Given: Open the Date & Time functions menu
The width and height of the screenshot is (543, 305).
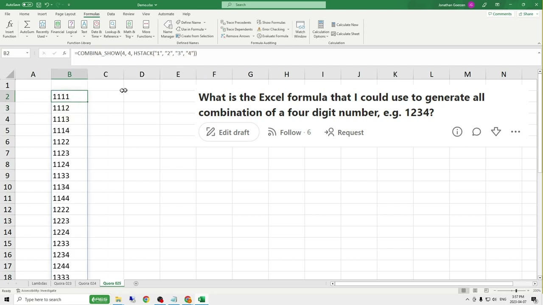Looking at the screenshot, I should point(96,29).
